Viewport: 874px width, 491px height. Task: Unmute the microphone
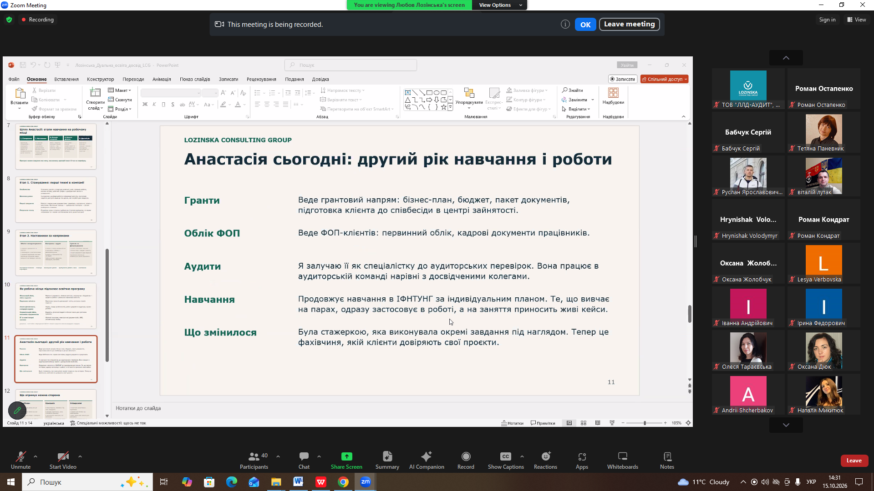[20, 460]
